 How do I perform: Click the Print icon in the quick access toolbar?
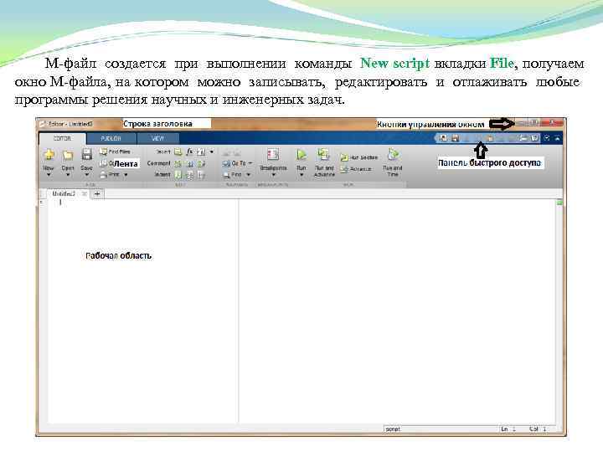tap(523, 138)
